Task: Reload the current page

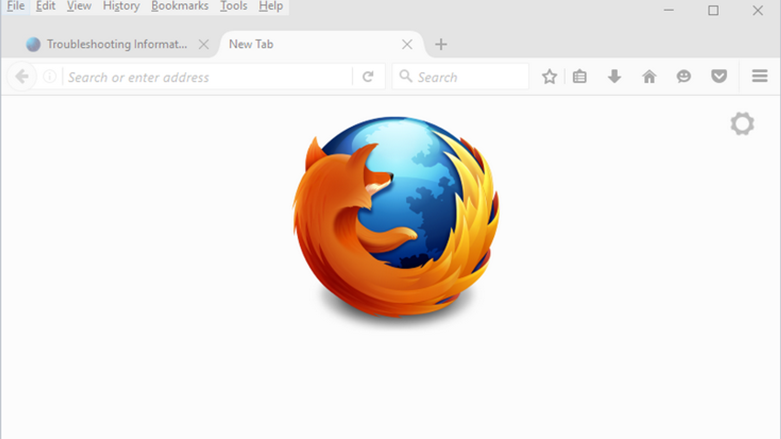Action: (368, 77)
